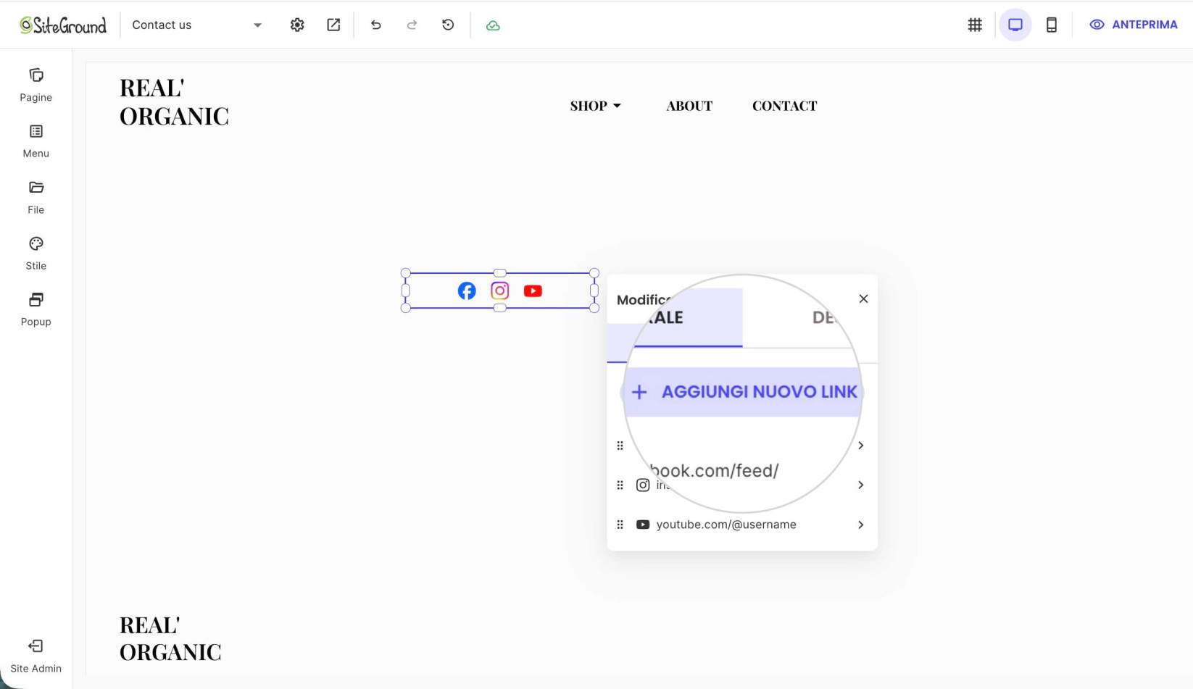This screenshot has height=689, width=1193.
Task: Open page settings gear icon
Action: (297, 25)
